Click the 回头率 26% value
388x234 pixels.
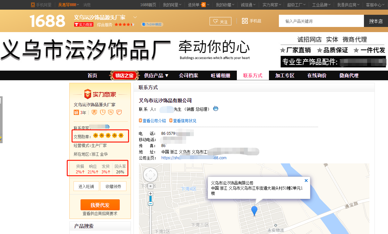120,172
